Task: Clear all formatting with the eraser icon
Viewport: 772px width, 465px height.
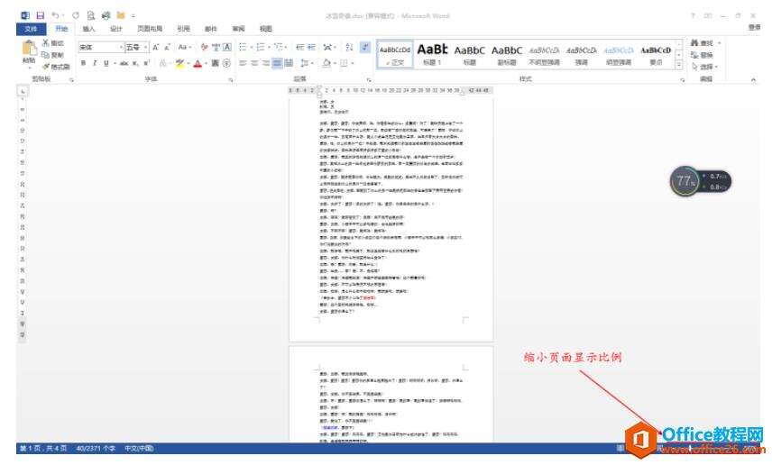Action: pos(204,47)
